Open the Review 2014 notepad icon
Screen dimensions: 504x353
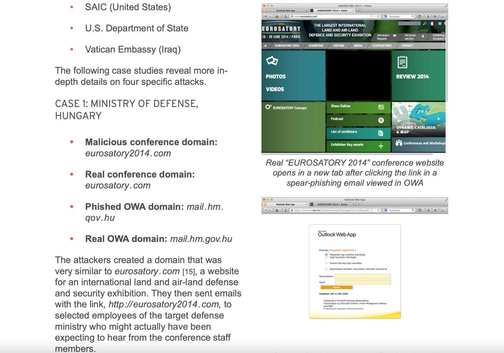402,62
